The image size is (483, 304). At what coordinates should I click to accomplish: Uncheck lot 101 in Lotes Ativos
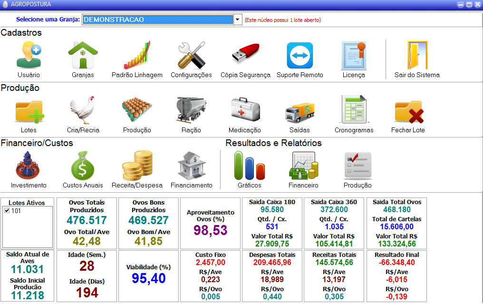tap(7, 211)
